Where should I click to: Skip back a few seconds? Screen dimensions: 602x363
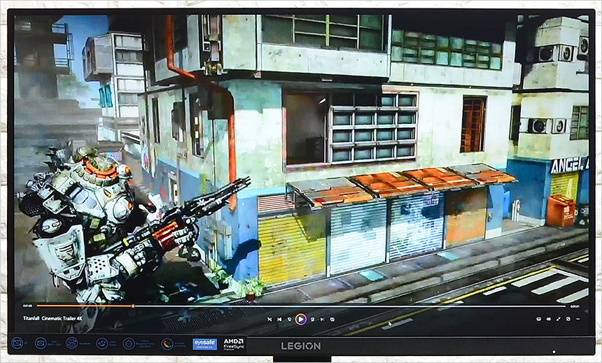point(288,319)
